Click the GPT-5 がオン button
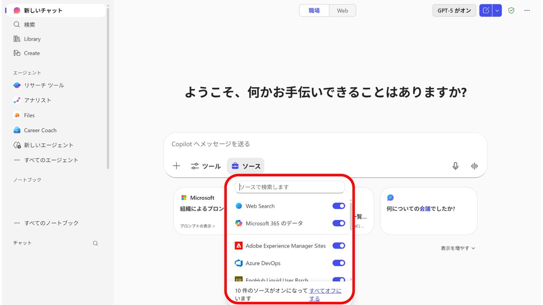The height and width of the screenshot is (305, 543). pyautogui.click(x=454, y=10)
